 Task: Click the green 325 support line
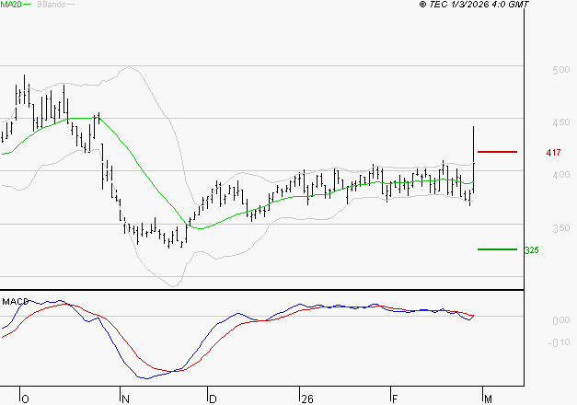coord(497,249)
